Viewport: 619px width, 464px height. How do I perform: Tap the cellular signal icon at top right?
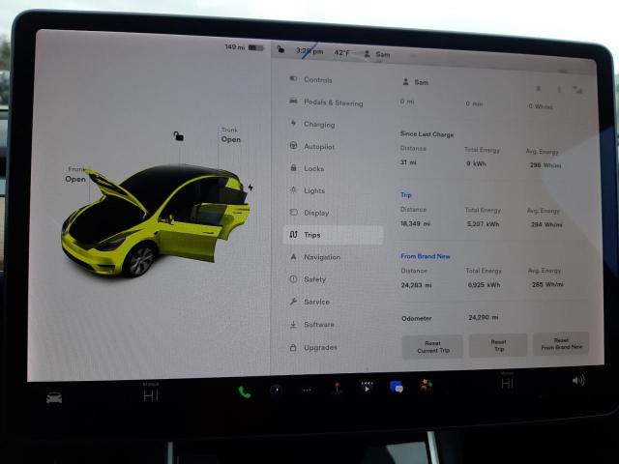coord(577,90)
